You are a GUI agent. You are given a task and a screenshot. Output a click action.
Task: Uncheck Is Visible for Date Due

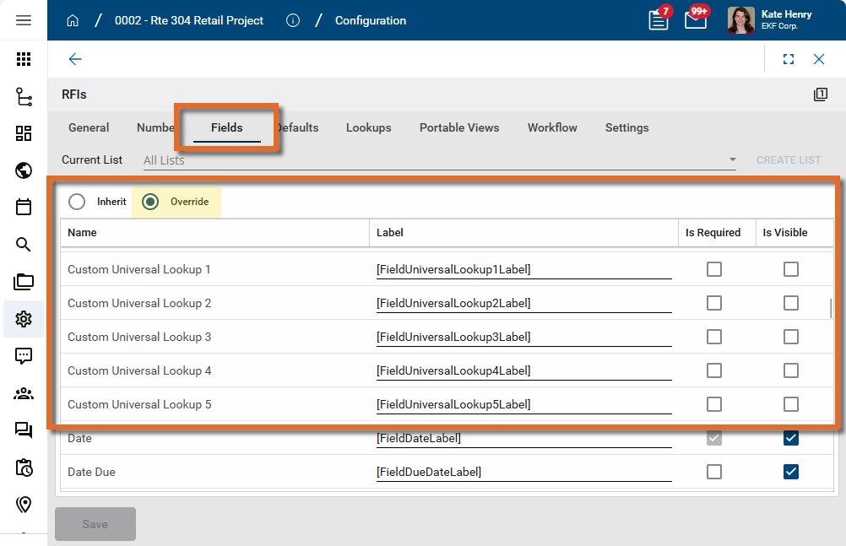pyautogui.click(x=790, y=472)
